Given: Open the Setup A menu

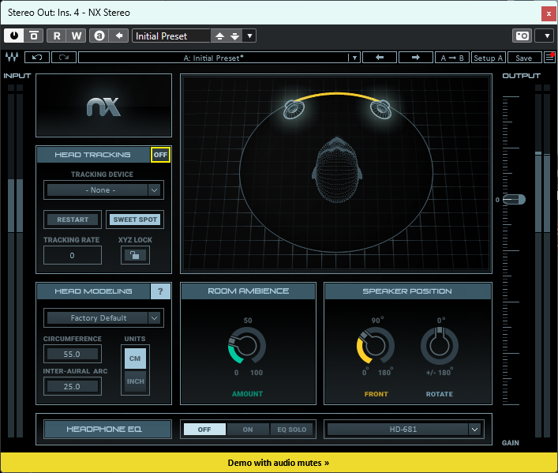Looking at the screenshot, I should (x=488, y=58).
